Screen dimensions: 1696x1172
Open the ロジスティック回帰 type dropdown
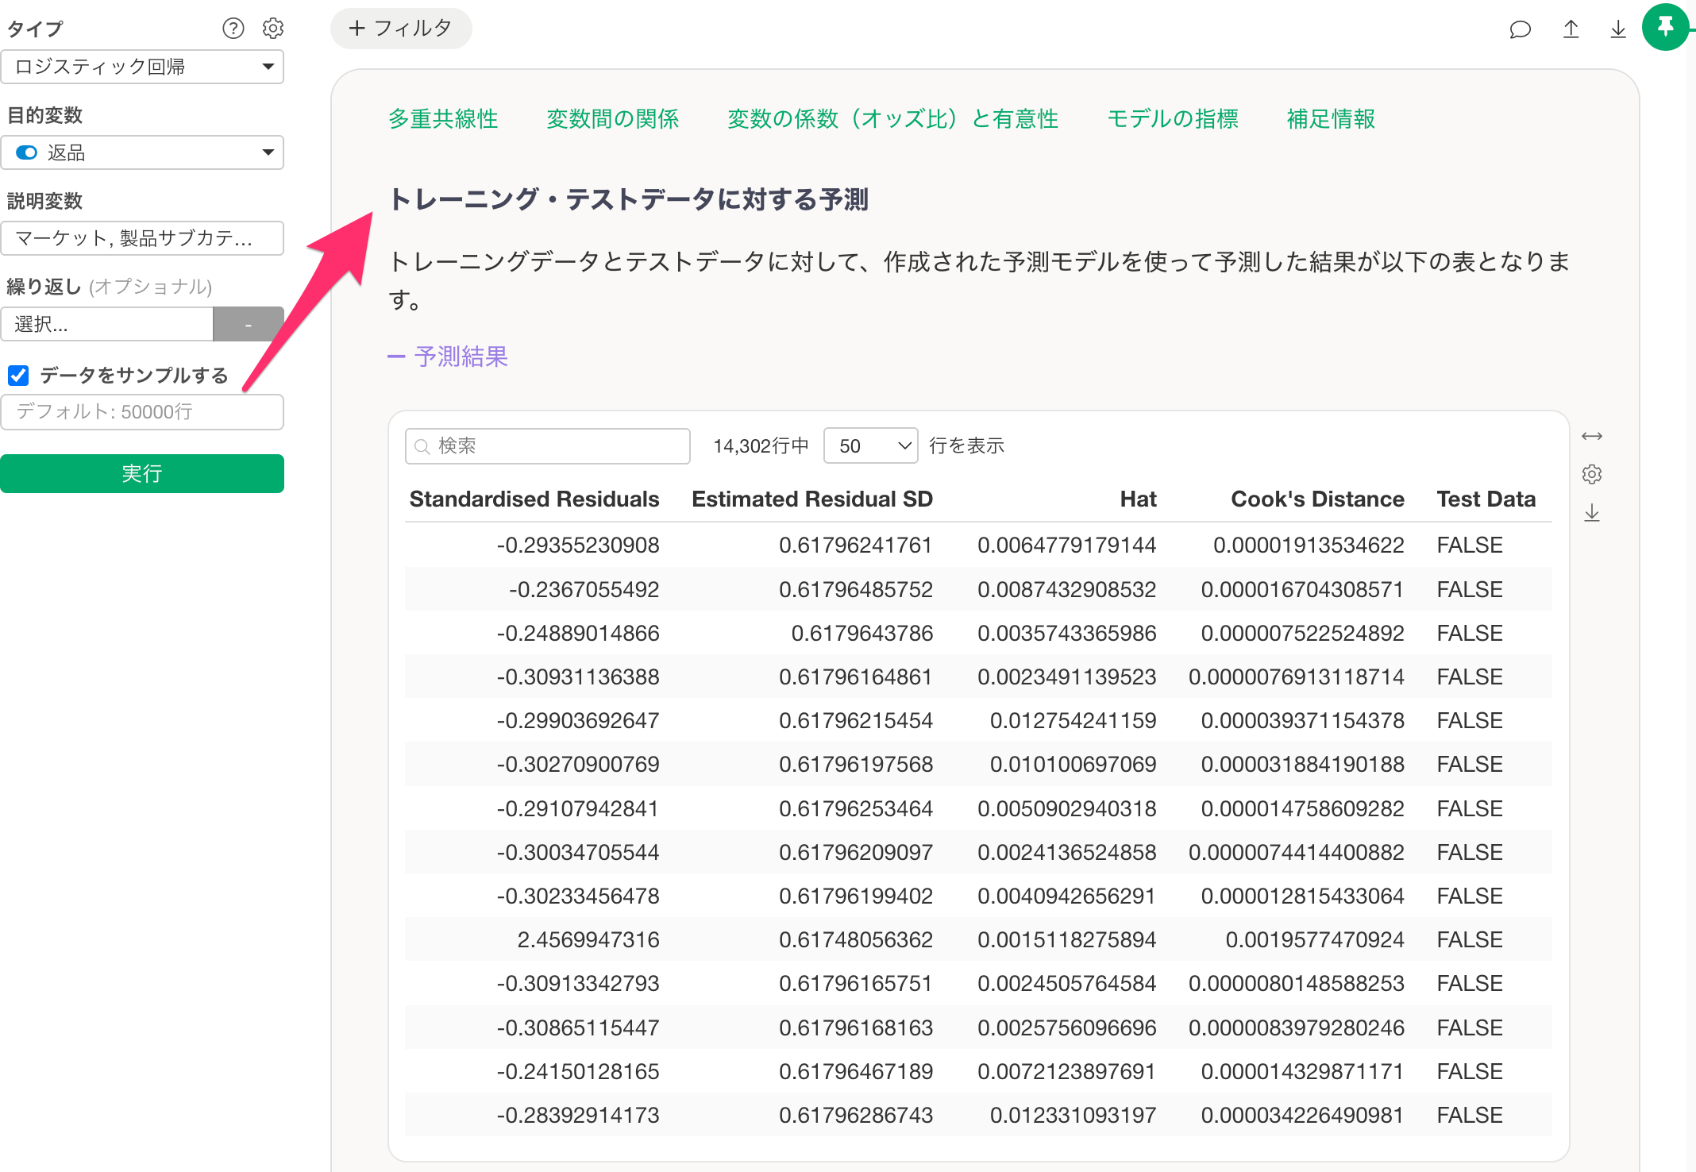[142, 67]
